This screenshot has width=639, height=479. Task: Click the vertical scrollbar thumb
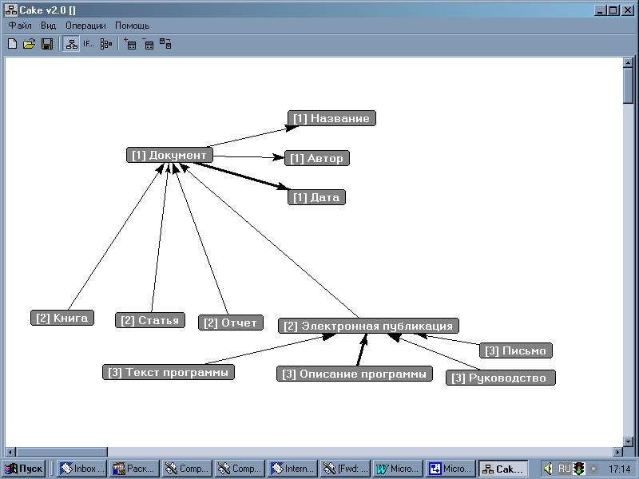point(628,85)
